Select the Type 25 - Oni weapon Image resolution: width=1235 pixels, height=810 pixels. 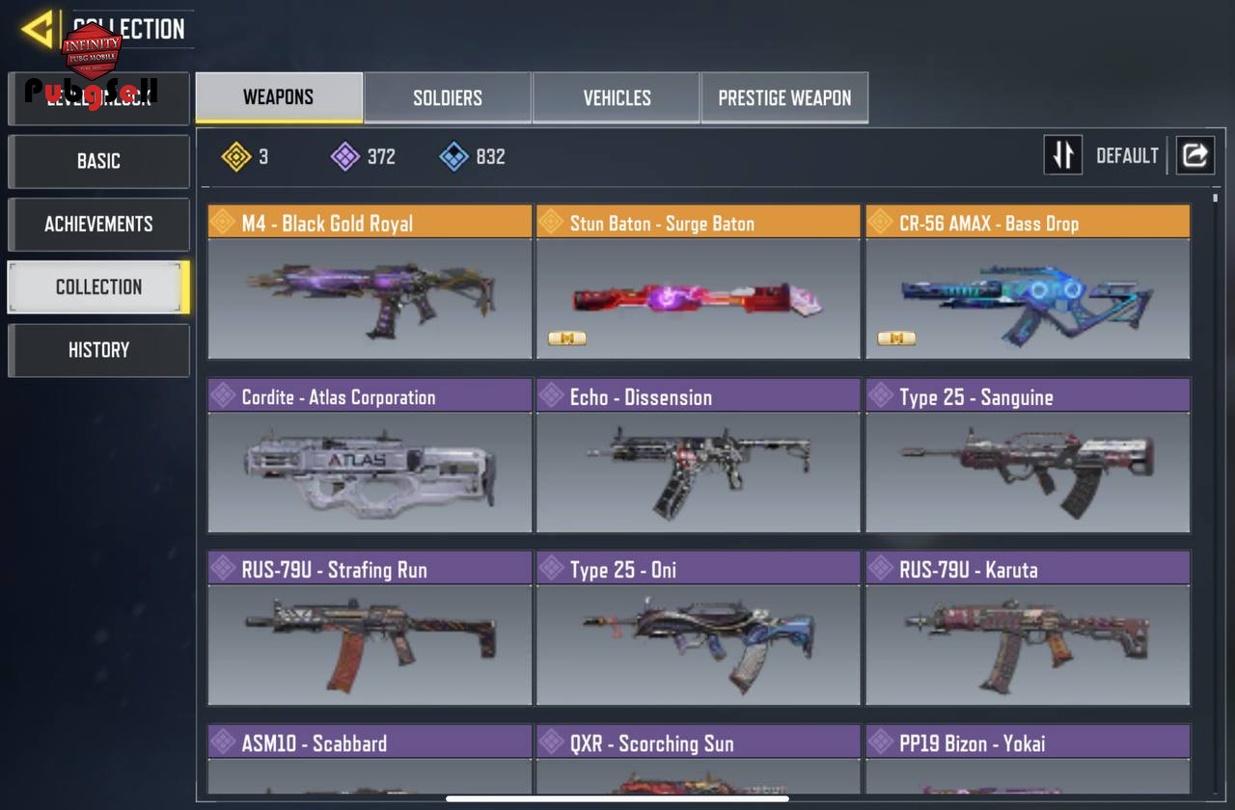[699, 628]
